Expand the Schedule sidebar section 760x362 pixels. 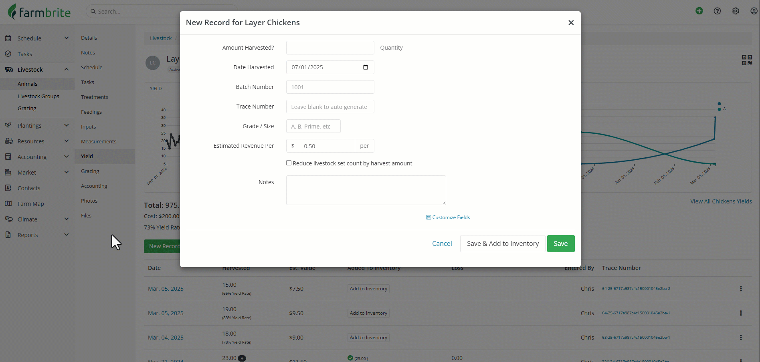[x=66, y=38]
